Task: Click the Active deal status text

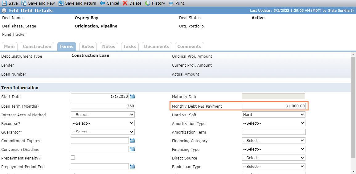Action: click(258, 18)
